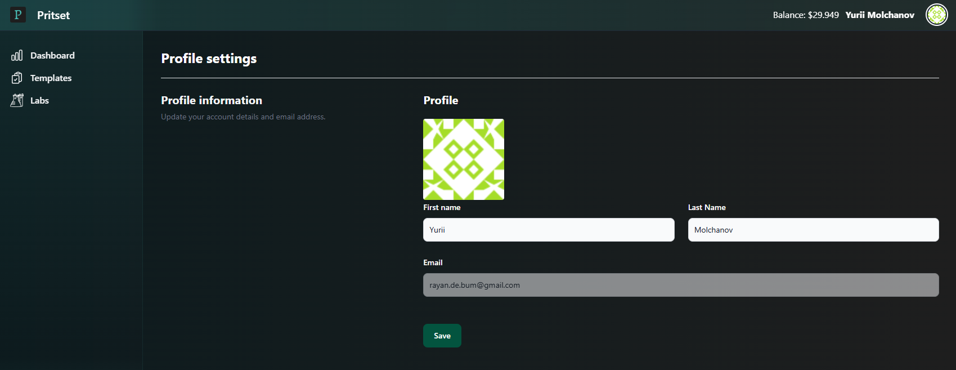Screen dimensions: 956x370
Task: Focus the First name input field
Action: click(x=548, y=230)
